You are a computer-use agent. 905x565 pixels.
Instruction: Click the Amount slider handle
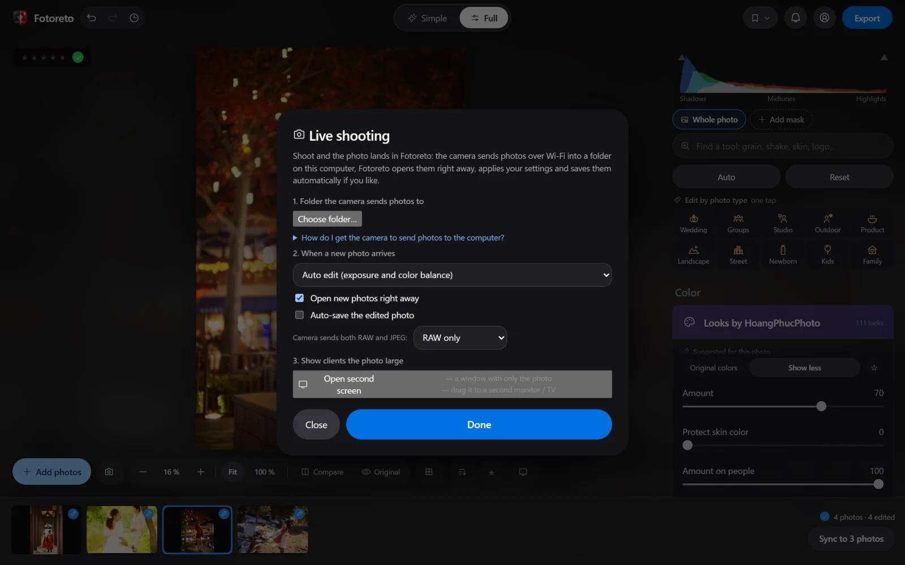click(x=821, y=406)
